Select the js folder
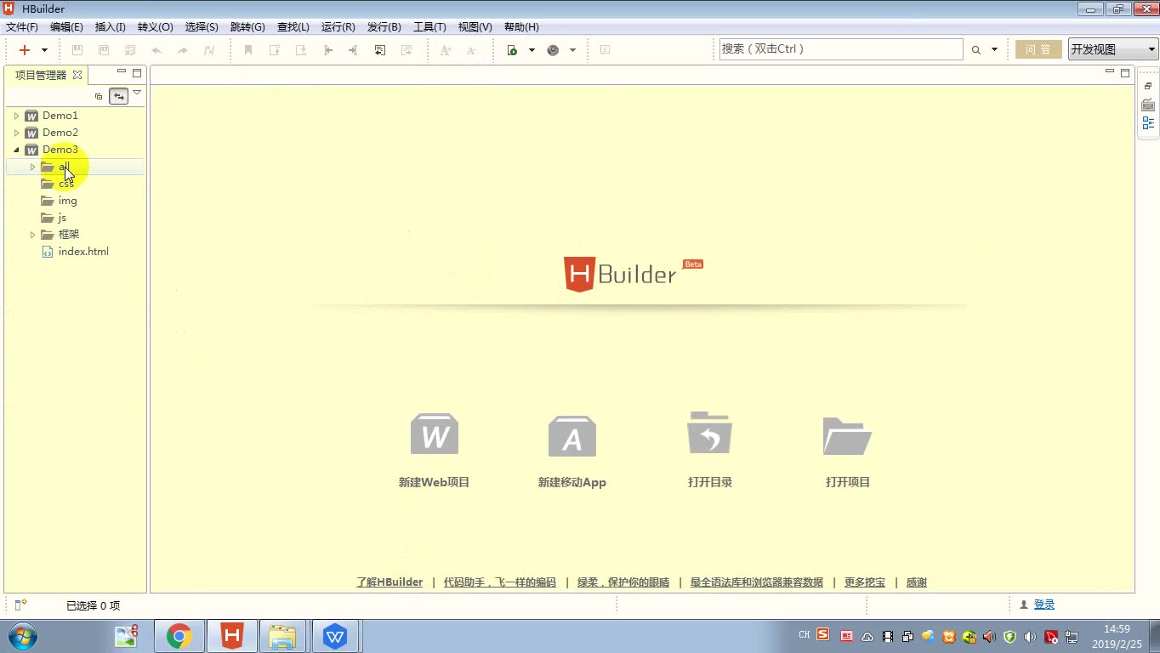 point(62,218)
